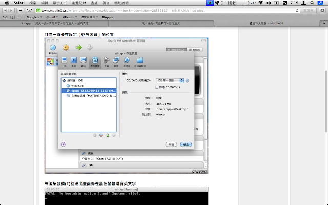Click the 閱讀器 reader button

(x=309, y=10)
